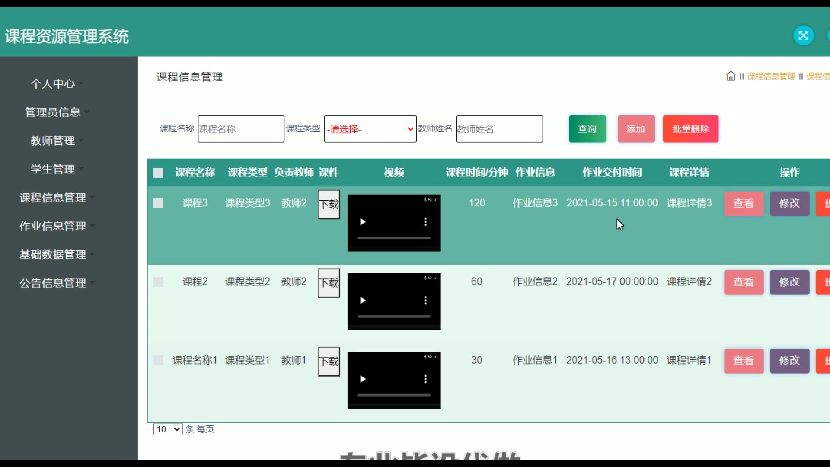Image resolution: width=830 pixels, height=467 pixels.
Task: Download courseware for 课程2
Action: point(329,283)
